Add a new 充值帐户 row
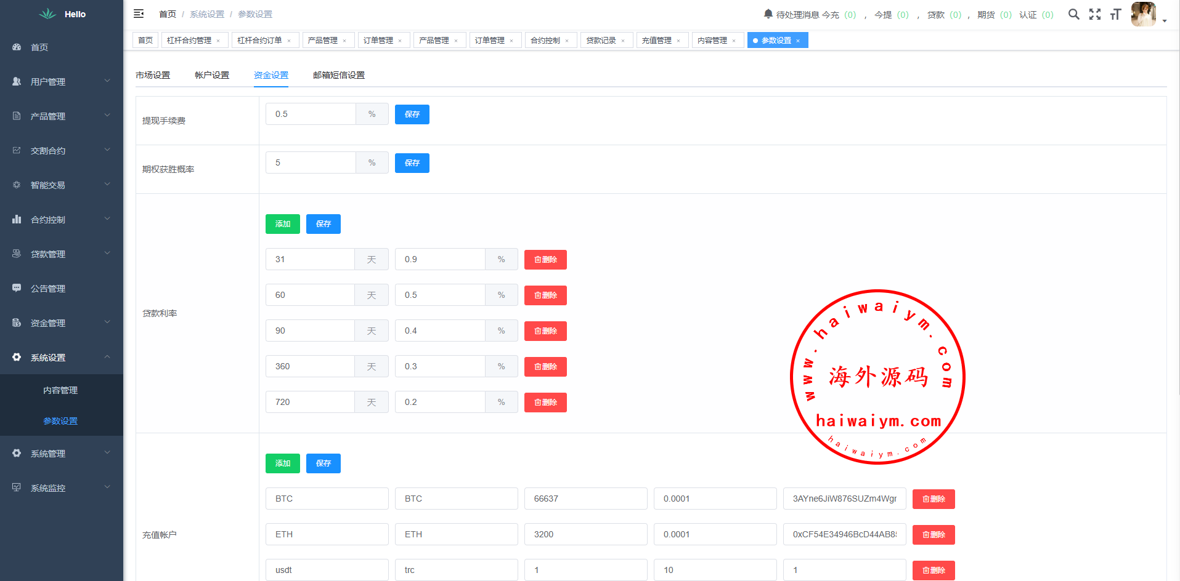This screenshot has width=1180, height=581. [x=283, y=463]
